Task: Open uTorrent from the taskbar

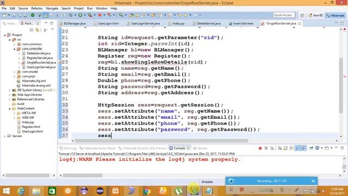Action: [178, 191]
